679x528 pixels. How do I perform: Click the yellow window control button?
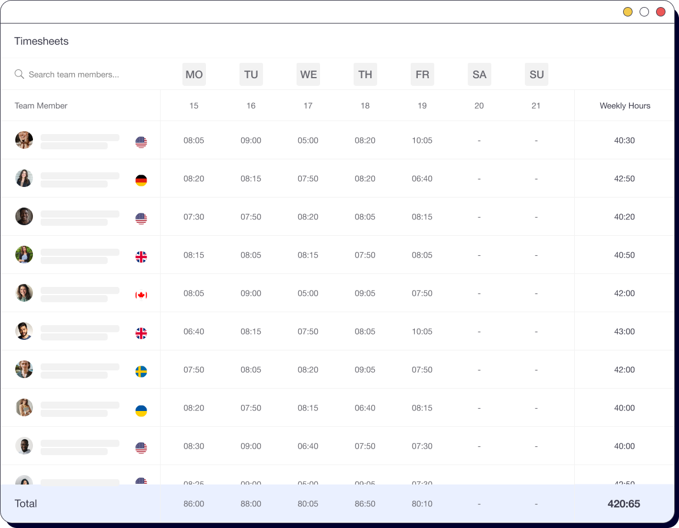628,12
